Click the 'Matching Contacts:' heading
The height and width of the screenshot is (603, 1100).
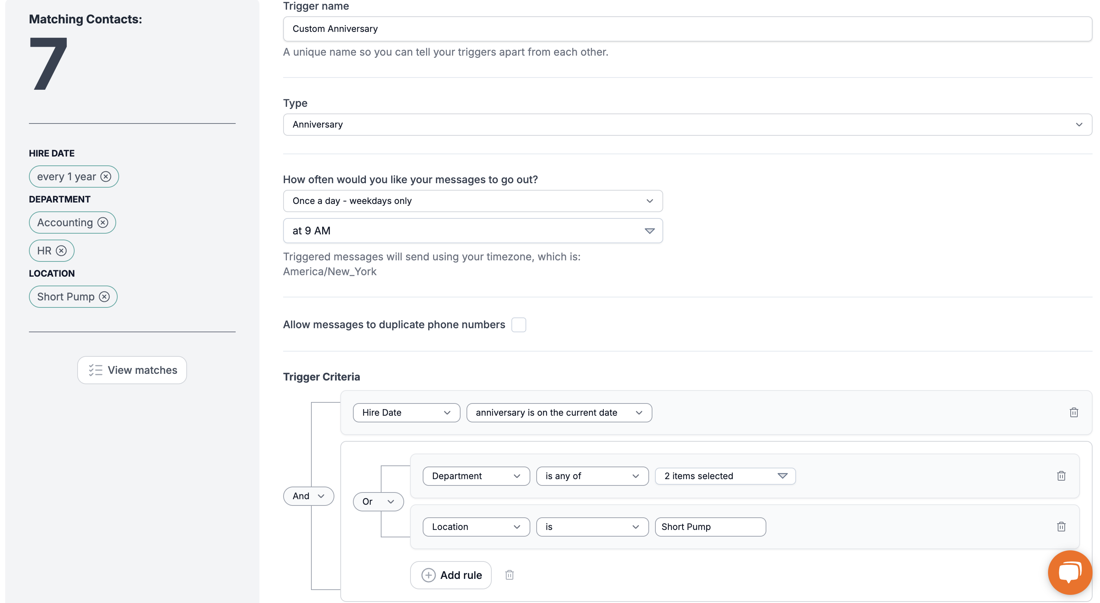point(85,19)
